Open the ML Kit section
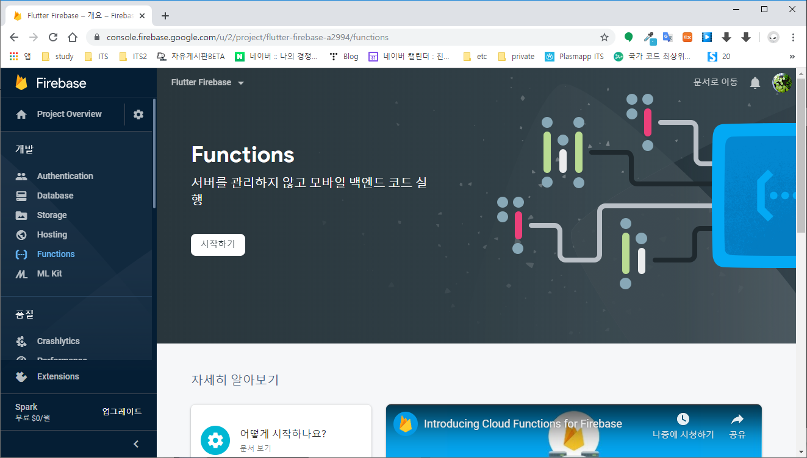The height and width of the screenshot is (458, 807). click(x=49, y=273)
